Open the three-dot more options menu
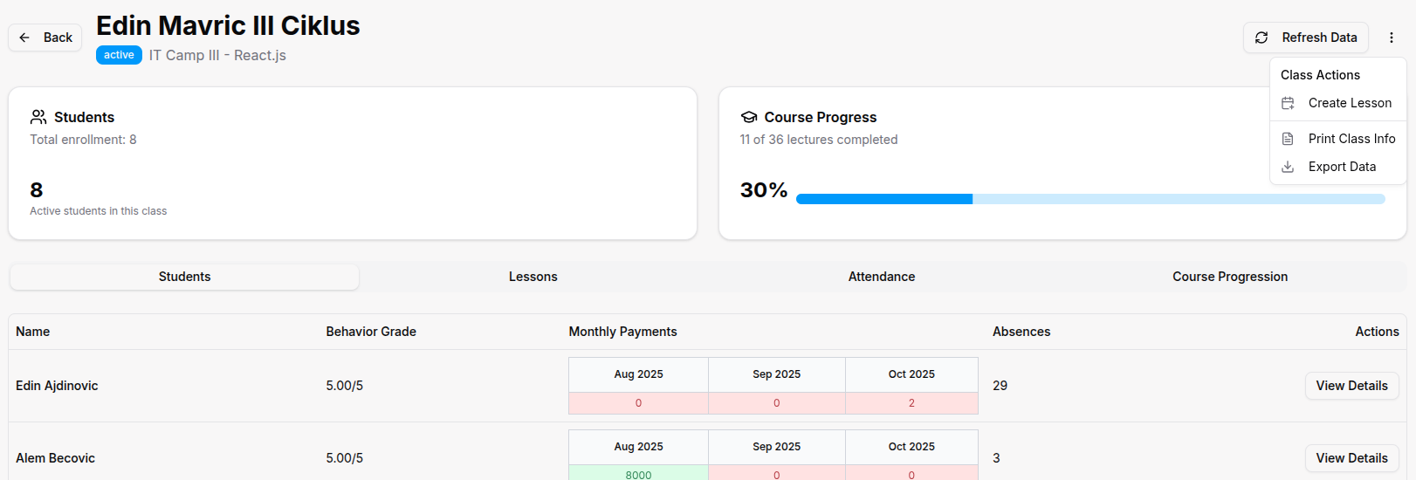Screen dimensions: 1416x480 coord(1392,38)
